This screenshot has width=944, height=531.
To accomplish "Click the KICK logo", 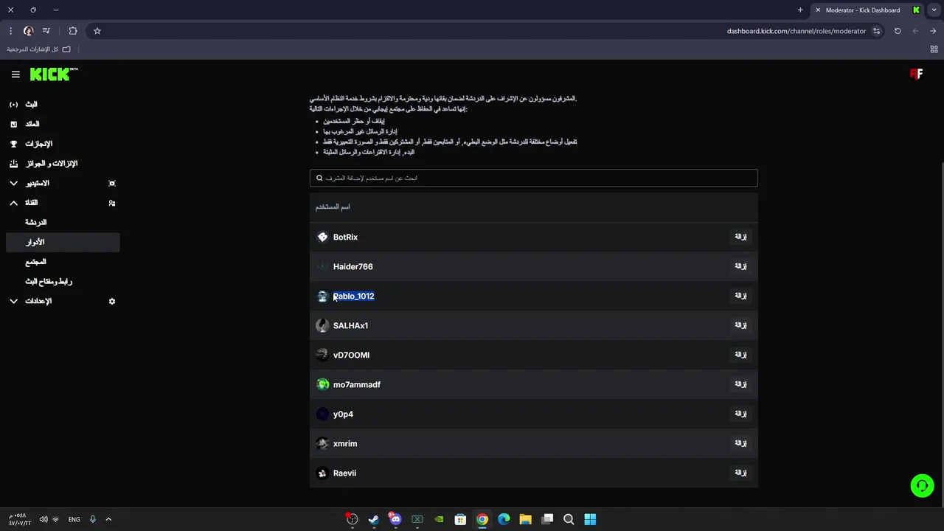I will pyautogui.click(x=53, y=74).
